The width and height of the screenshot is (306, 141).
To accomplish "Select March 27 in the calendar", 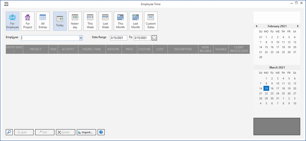I will pyautogui.click(x=295, y=93).
